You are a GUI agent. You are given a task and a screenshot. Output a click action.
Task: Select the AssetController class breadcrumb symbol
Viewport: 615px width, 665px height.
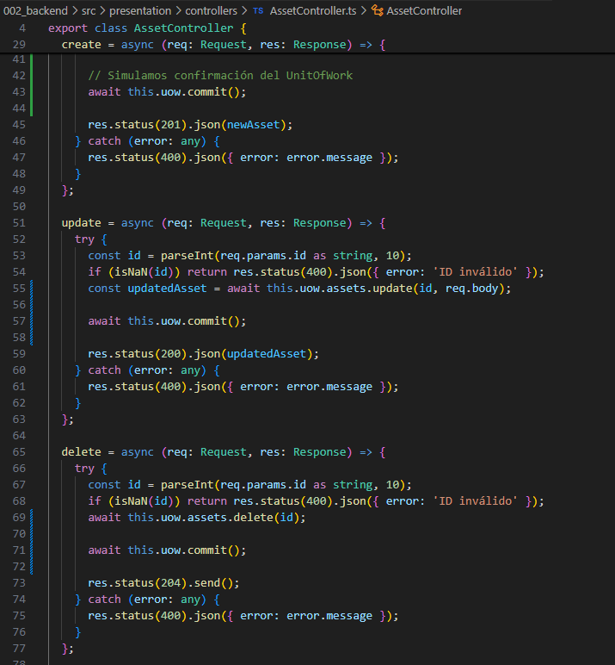[424, 10]
